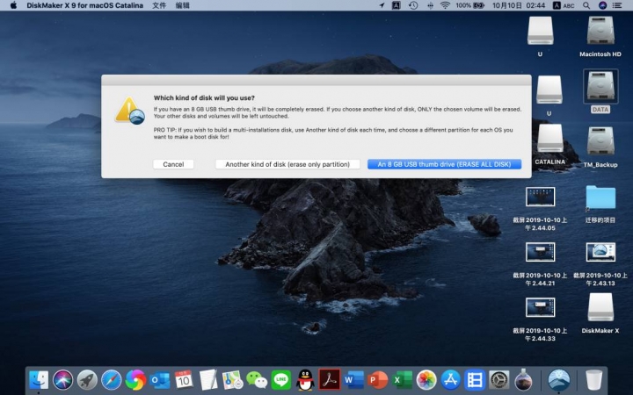Open Photos from the Dock
This screenshot has height=395, width=633.
coord(426,380)
